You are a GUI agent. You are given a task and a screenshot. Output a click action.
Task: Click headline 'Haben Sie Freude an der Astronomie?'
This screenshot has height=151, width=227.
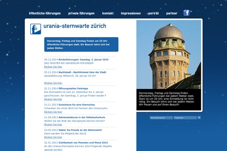pos(80,130)
